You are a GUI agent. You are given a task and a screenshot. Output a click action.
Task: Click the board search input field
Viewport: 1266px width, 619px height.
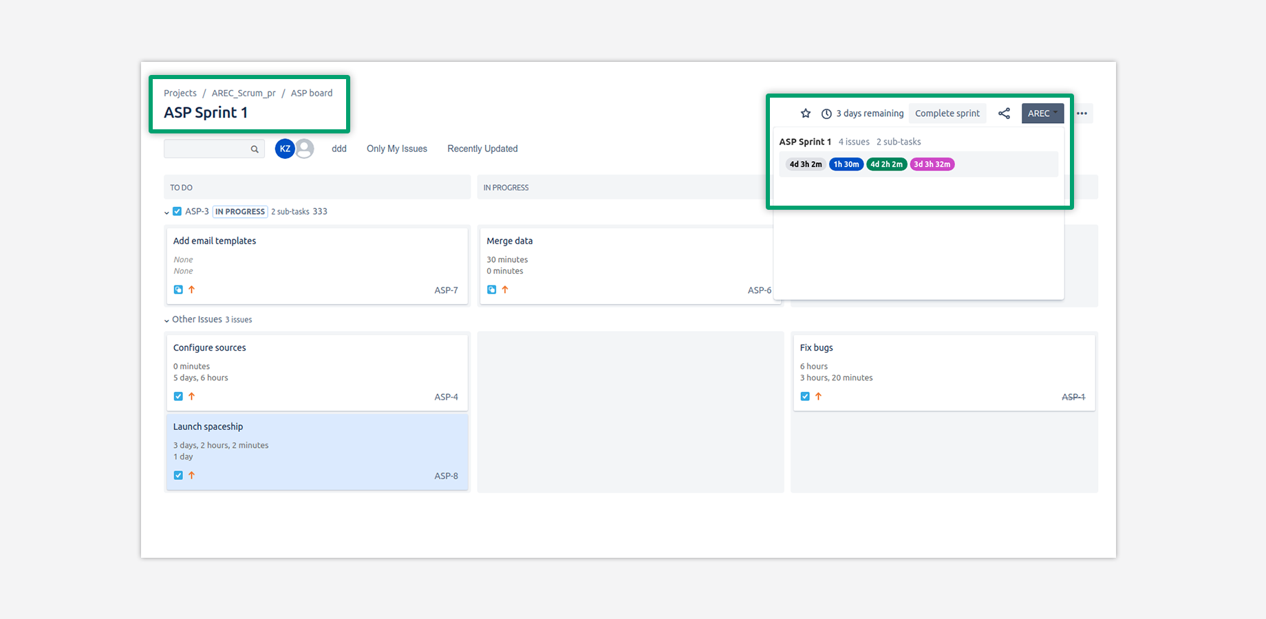point(206,149)
